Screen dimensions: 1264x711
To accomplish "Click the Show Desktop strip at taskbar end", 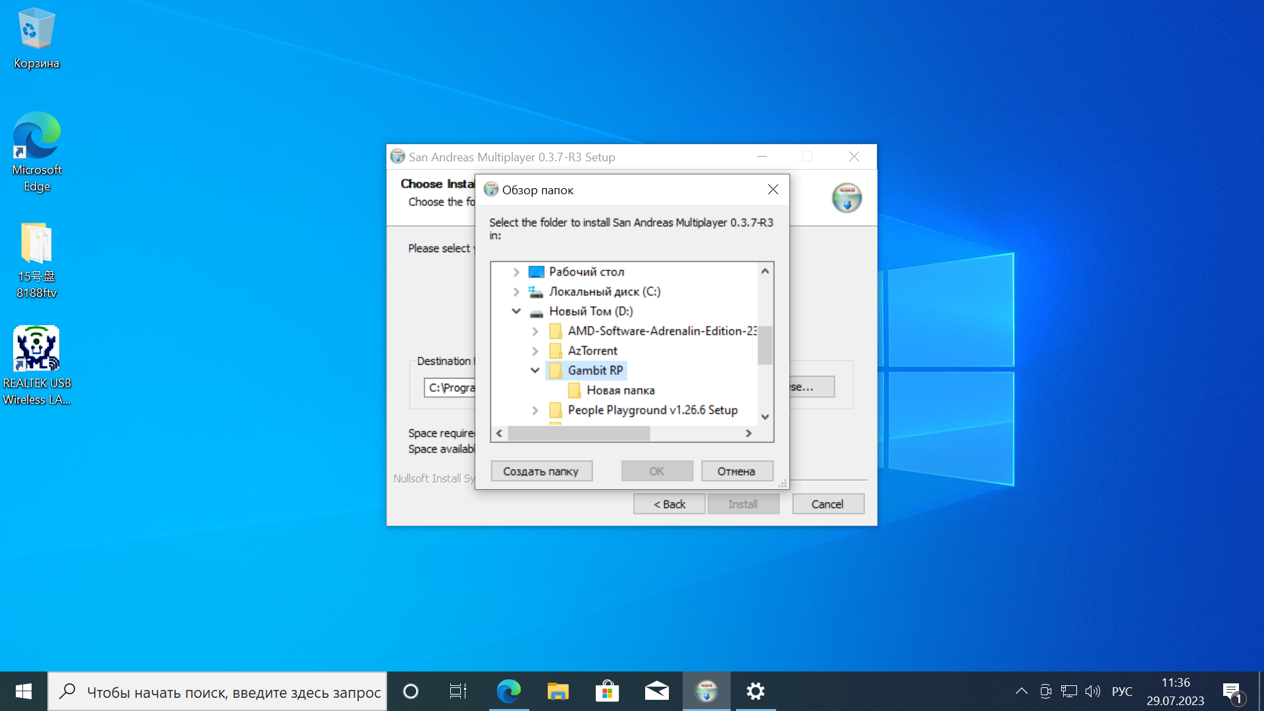I will point(1261,691).
